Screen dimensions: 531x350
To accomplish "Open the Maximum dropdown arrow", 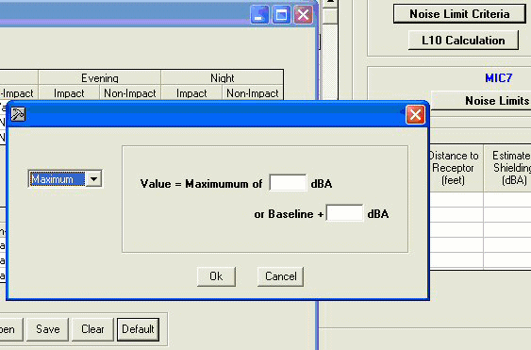I will coord(93,178).
